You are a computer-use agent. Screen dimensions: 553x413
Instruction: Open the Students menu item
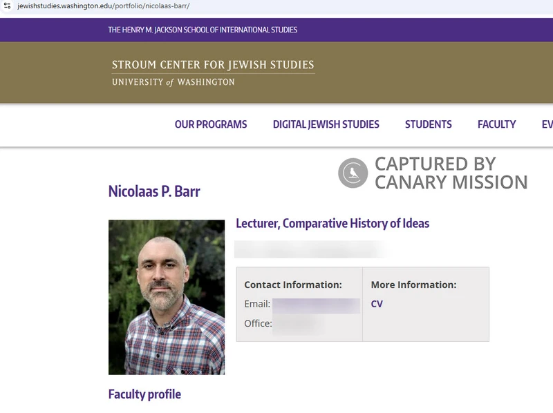(x=428, y=124)
